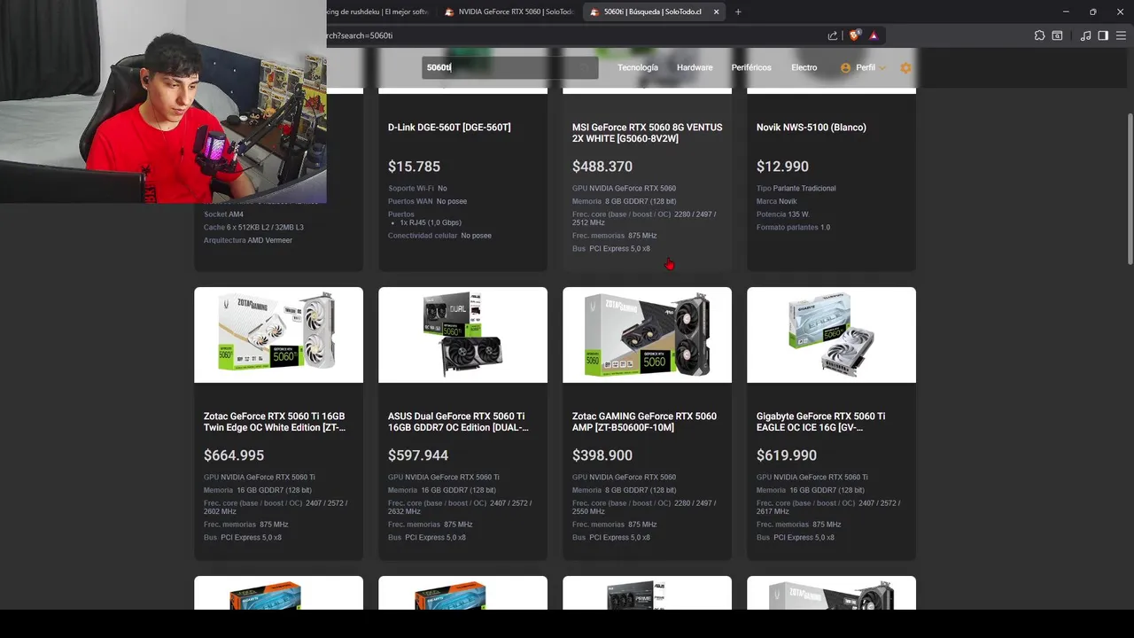Click 'Marca Novik' spec text
This screenshot has height=638, width=1134.
click(777, 201)
